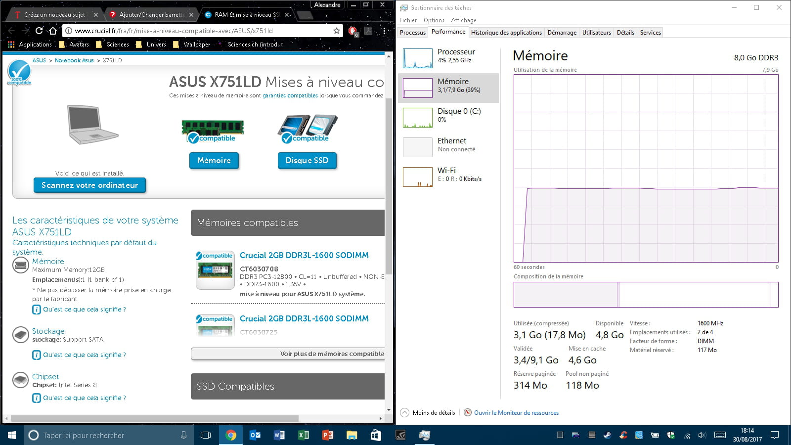Click 'Voir plus de mémoires compatibles' button
The image size is (791, 445).
288,354
